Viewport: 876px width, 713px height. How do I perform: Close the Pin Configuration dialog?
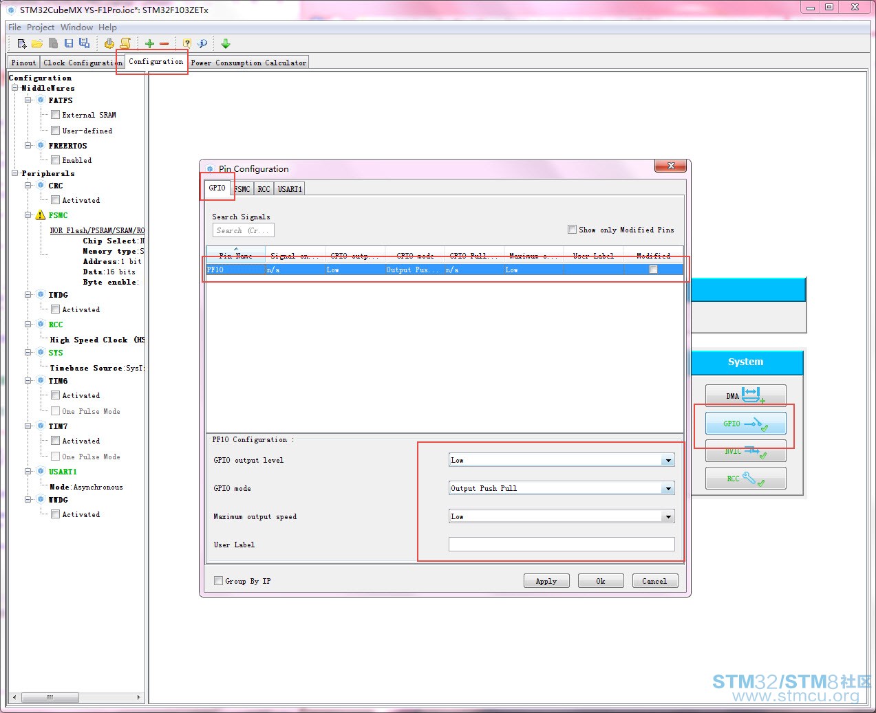click(x=670, y=166)
